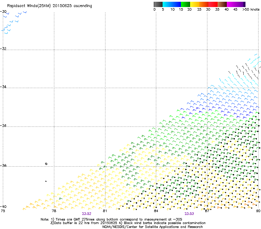
Task: Click the longitude label '78'
Action: [x=54, y=211]
